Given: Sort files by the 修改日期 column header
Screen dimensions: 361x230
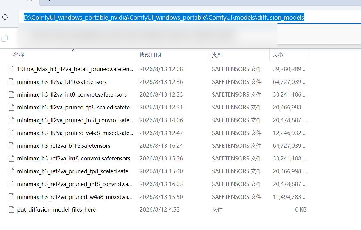Looking at the screenshot, I should 150,55.
